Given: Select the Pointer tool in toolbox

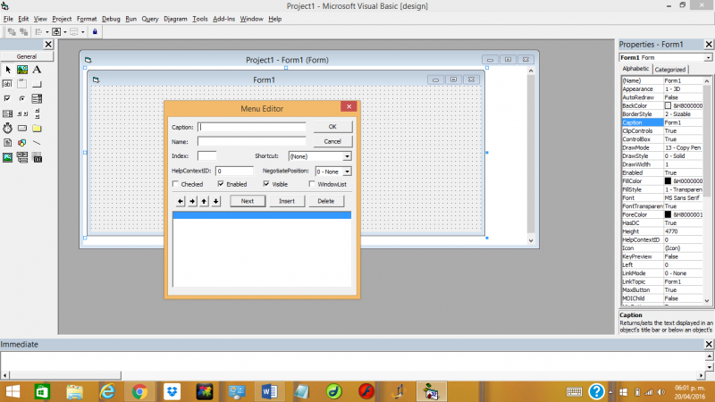Looking at the screenshot, I should click(x=8, y=70).
